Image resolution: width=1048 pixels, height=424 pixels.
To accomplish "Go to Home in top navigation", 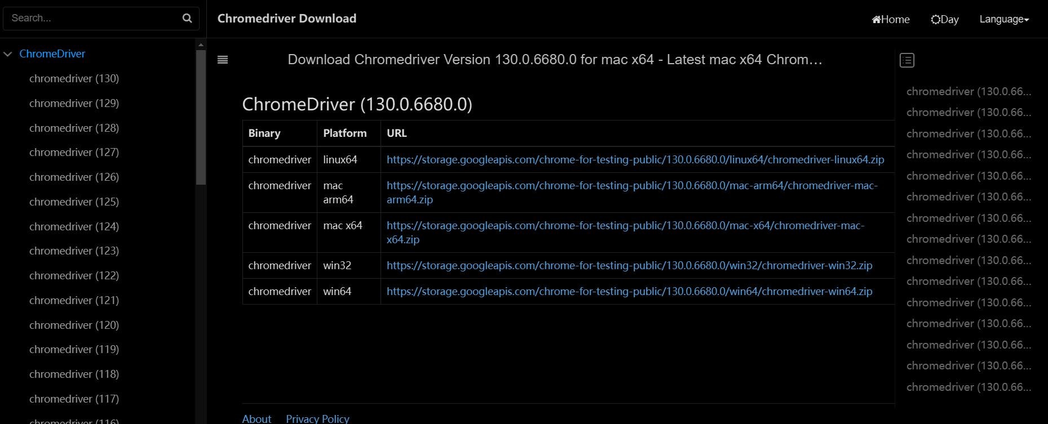I will (x=891, y=19).
